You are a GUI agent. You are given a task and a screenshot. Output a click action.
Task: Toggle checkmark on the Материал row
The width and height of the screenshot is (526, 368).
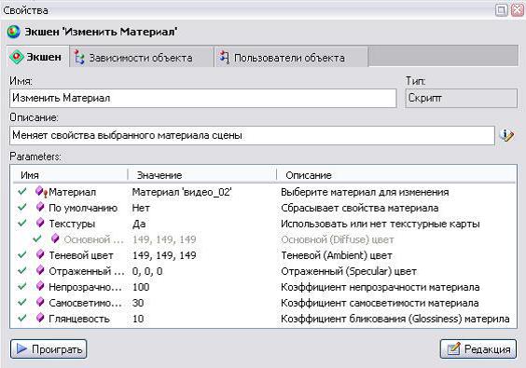click(x=22, y=192)
